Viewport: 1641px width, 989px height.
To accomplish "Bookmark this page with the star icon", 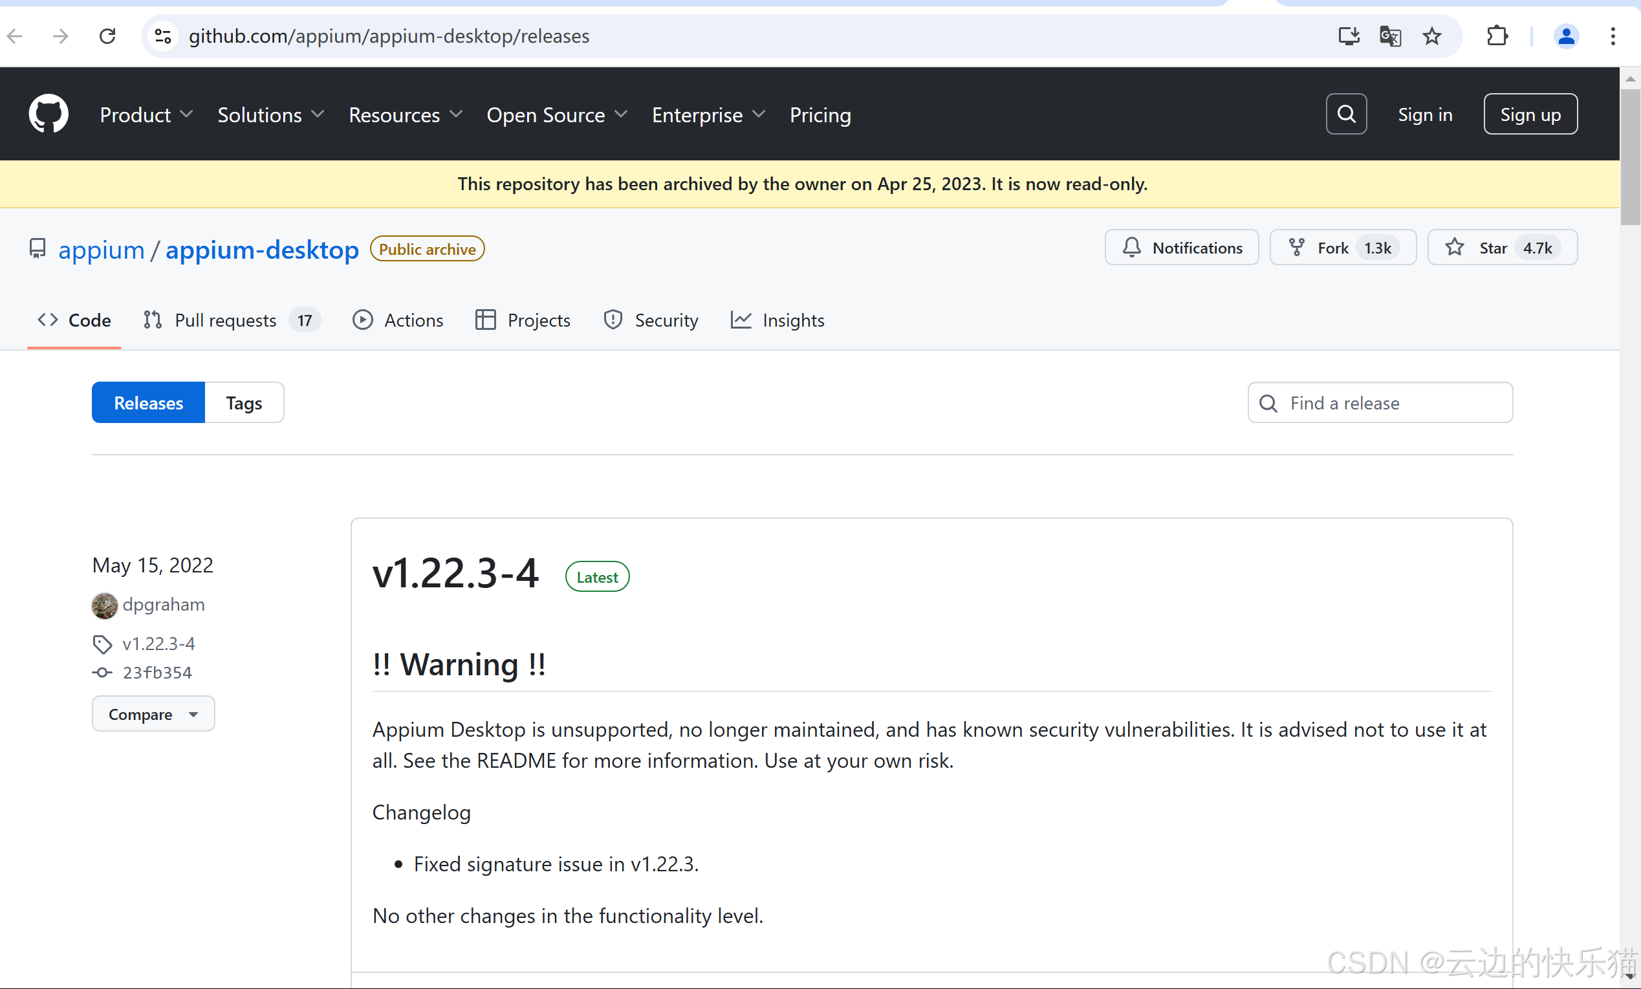I will [1431, 36].
